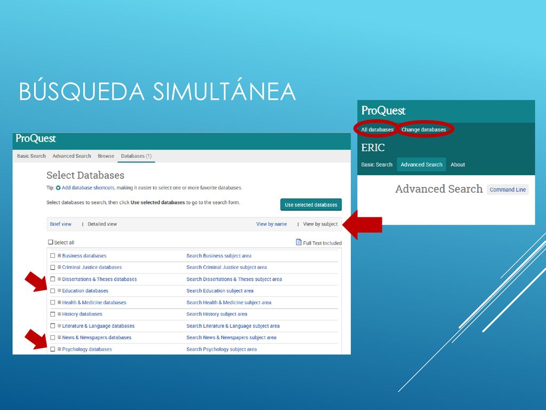Check the News & Newspapers databases checkbox

pyautogui.click(x=53, y=337)
